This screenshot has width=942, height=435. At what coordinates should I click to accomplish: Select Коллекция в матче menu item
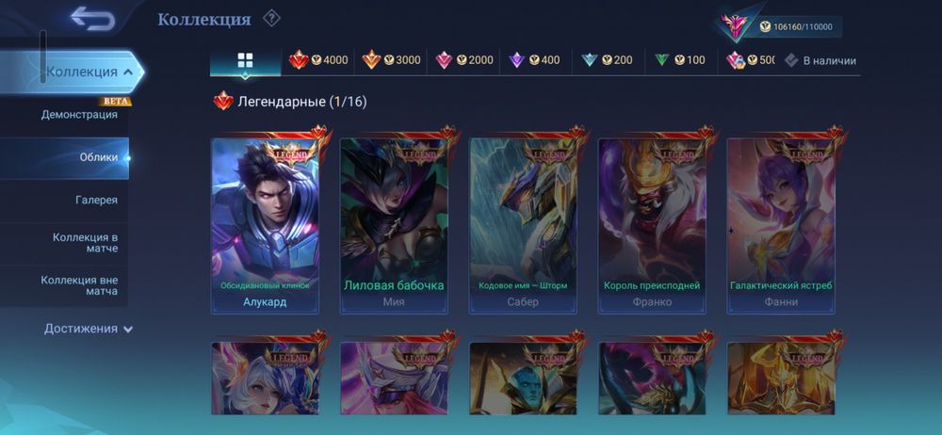click(x=85, y=243)
